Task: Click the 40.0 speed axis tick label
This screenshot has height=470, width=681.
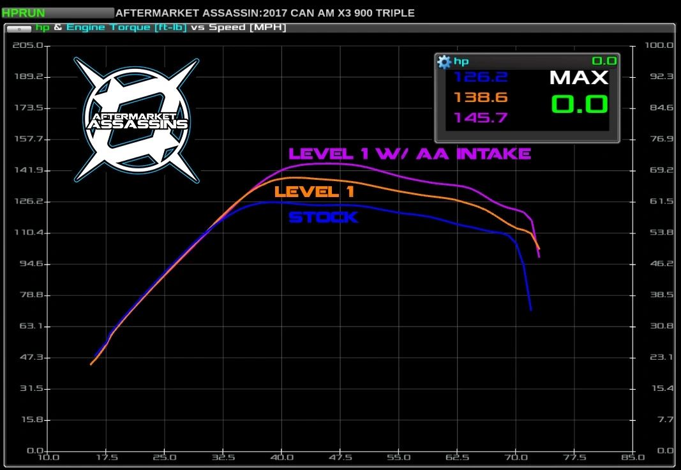Action: coord(282,457)
